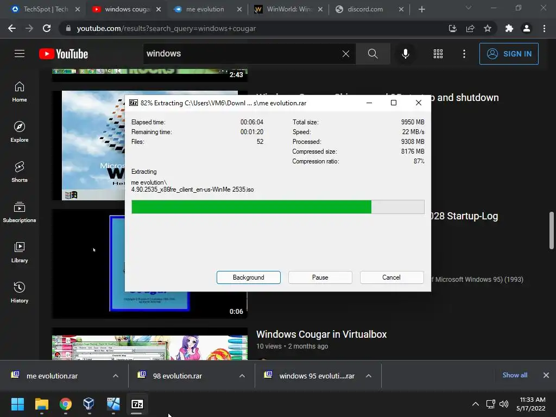Open Windows Cougar in Virtualbox video title

click(321, 334)
